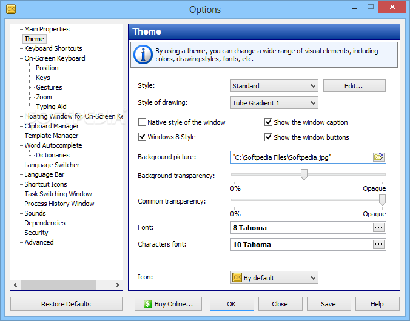Select Word Autocomplete tree item
Viewport: 410px width, 321px height.
click(x=53, y=145)
